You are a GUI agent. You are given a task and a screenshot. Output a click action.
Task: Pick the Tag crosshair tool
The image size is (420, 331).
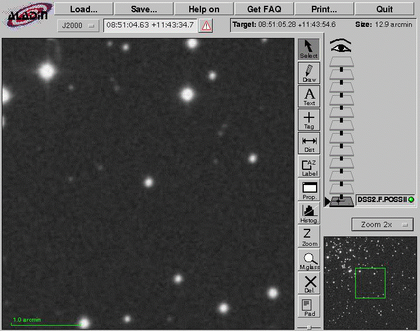tap(309, 120)
